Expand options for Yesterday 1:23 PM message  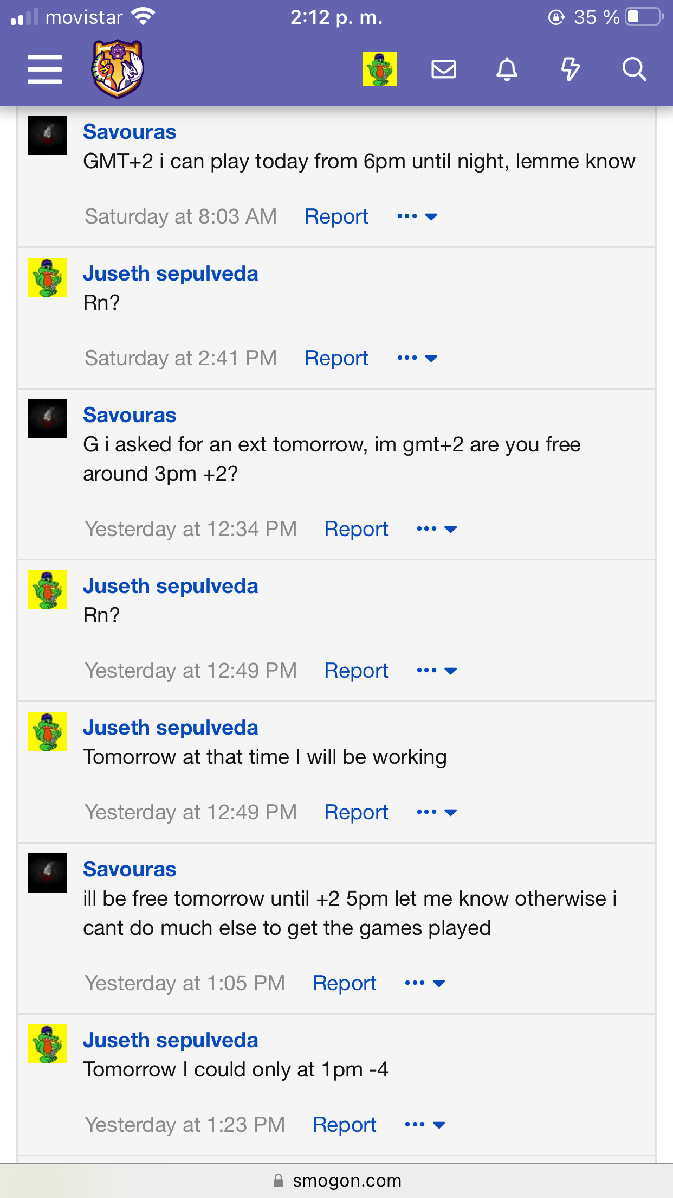tap(425, 1125)
